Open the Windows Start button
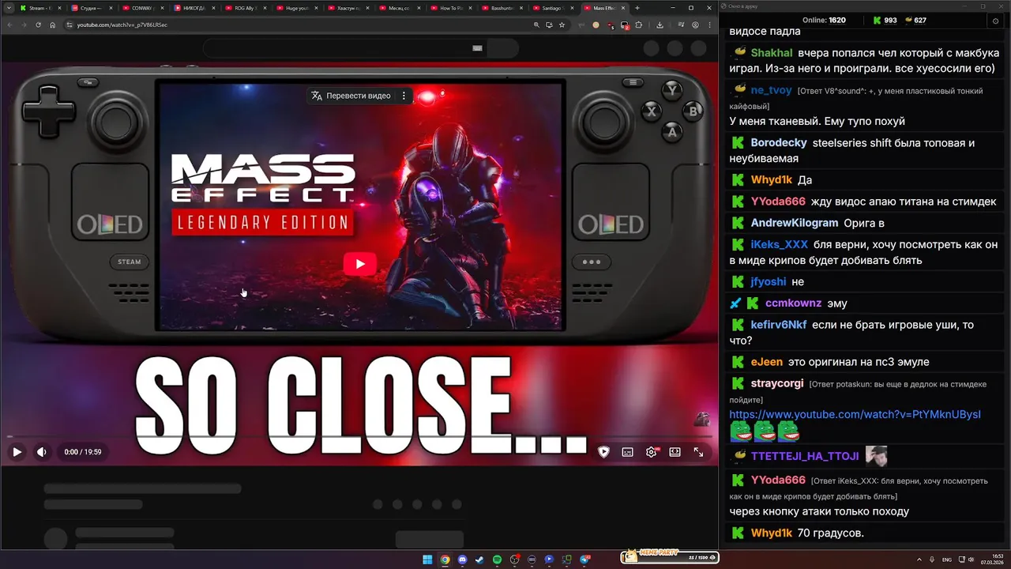The height and width of the screenshot is (569, 1011). pos(427,560)
